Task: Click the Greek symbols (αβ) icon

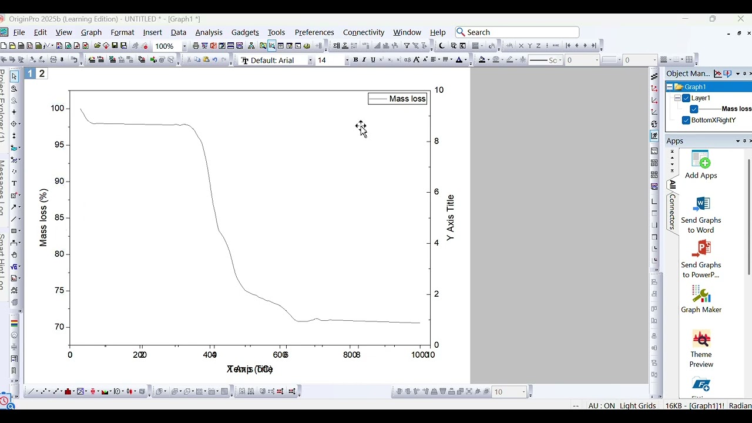Action: click(407, 60)
